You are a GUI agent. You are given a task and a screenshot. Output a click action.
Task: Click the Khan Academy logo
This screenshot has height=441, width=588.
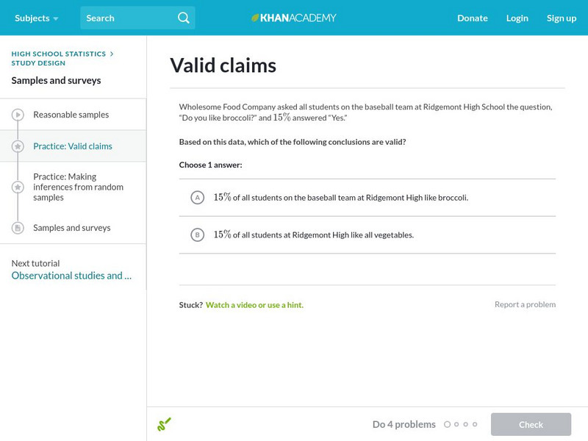(294, 18)
